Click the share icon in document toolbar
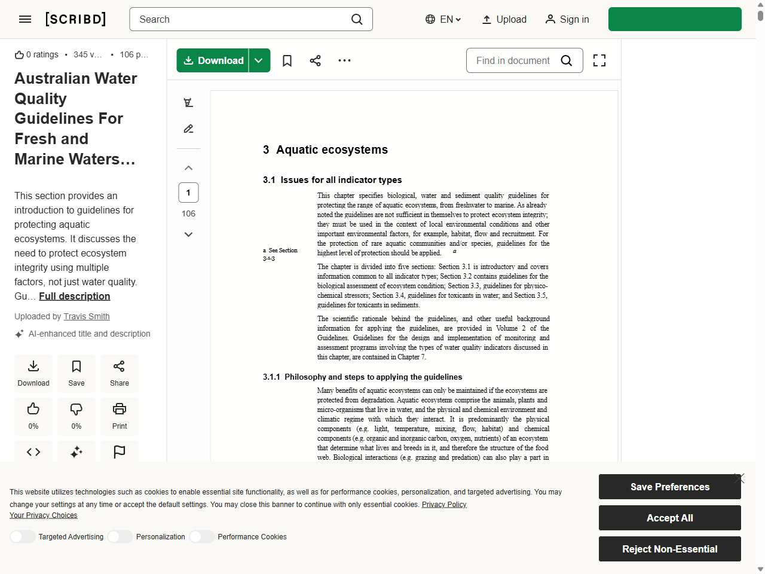Viewport: 765px width, 574px height. tap(316, 60)
